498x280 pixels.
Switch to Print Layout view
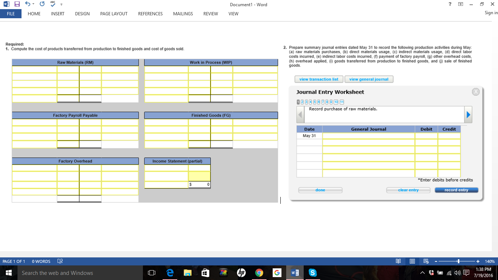412,261
